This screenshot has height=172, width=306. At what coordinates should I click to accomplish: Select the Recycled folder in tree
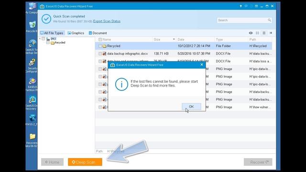(x=60, y=43)
